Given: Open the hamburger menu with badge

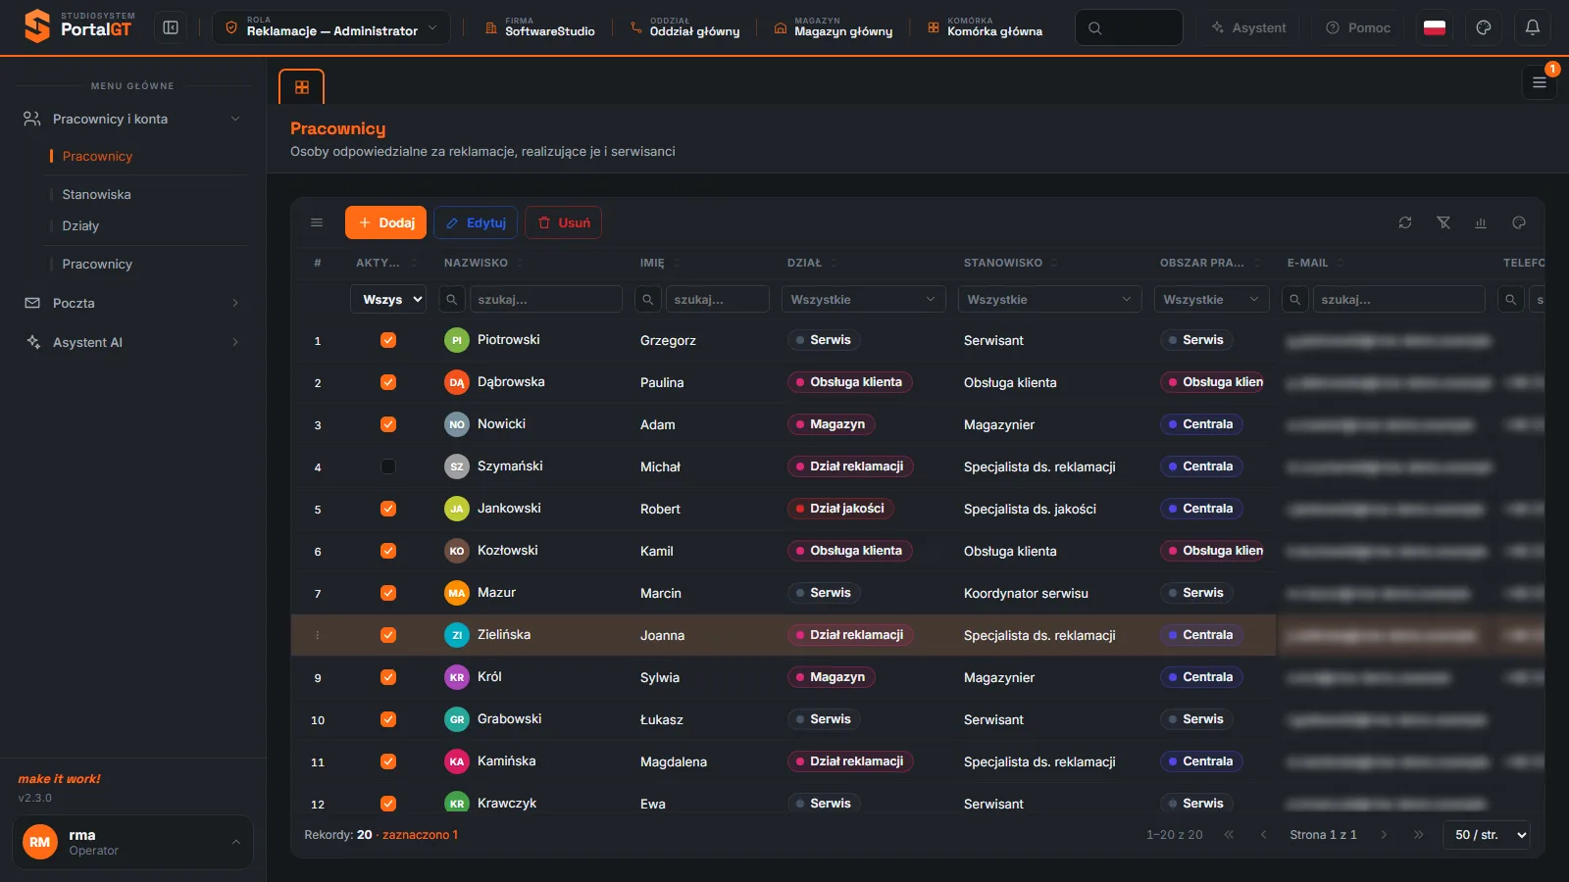Looking at the screenshot, I should pyautogui.click(x=1540, y=83).
